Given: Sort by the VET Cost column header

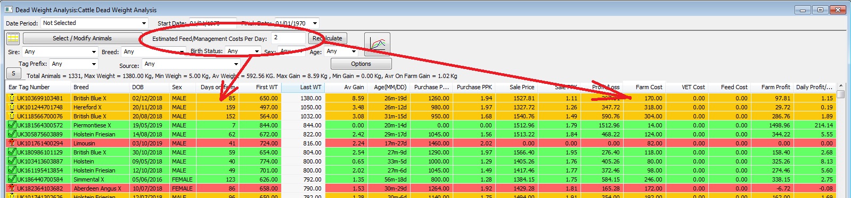Looking at the screenshot, I should click(686, 87).
